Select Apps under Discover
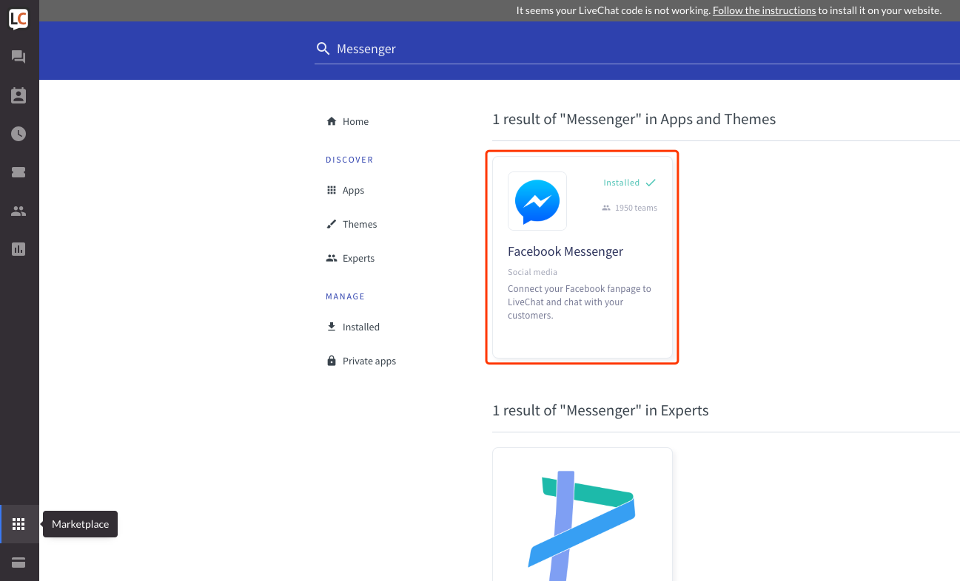This screenshot has width=960, height=581. coord(353,190)
